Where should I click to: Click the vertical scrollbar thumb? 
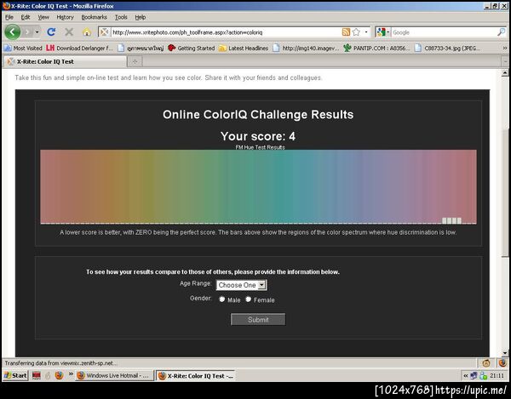click(x=505, y=192)
